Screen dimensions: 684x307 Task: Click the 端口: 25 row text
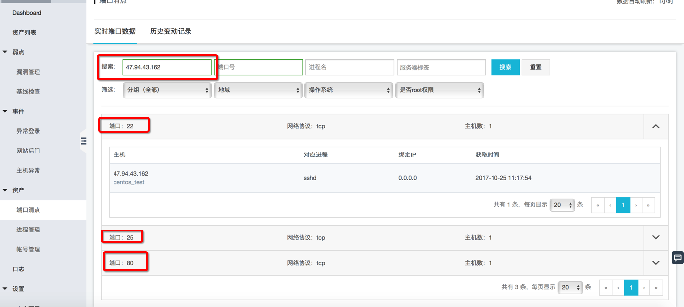121,237
